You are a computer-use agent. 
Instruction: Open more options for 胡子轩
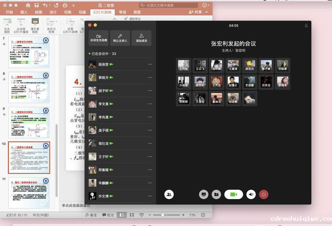pos(150,91)
